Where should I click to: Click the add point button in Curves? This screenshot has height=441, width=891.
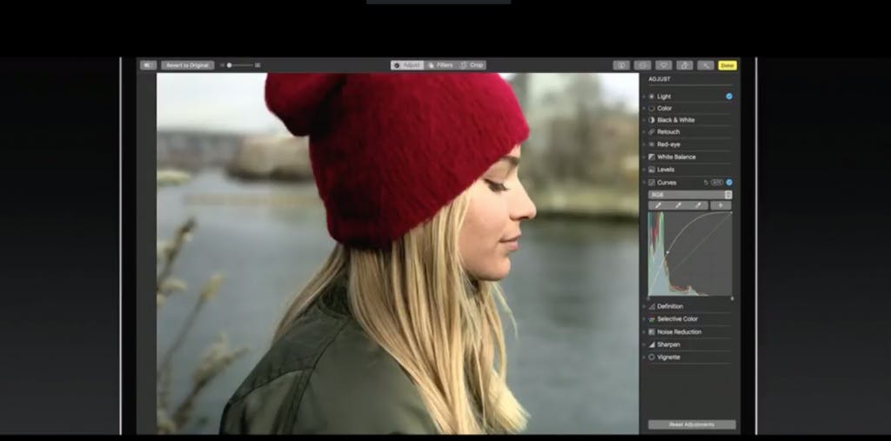click(721, 206)
